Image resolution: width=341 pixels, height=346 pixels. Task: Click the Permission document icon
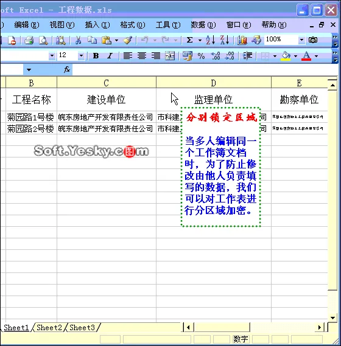[12, 40]
